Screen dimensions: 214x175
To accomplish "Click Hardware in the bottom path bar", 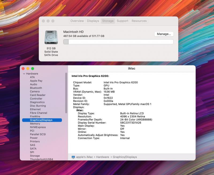I will pos(102,157).
